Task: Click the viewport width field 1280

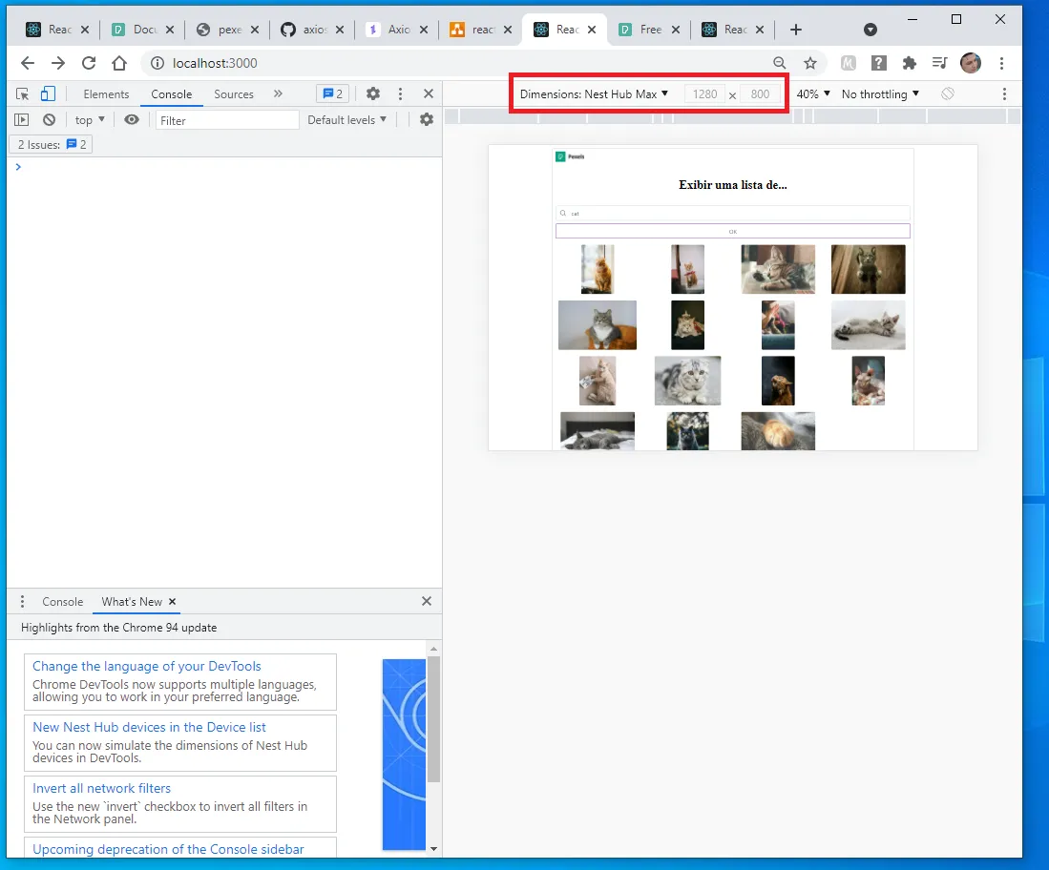Action: 704,93
